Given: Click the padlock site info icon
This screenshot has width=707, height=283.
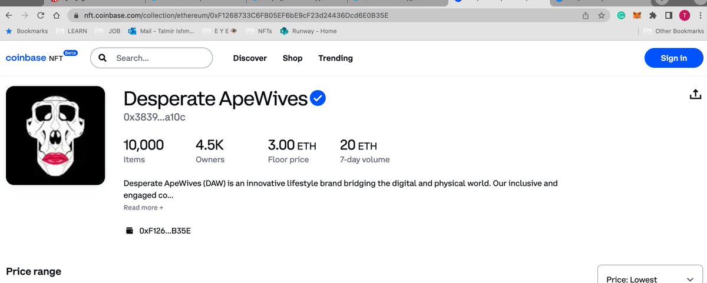Looking at the screenshot, I should (77, 15).
